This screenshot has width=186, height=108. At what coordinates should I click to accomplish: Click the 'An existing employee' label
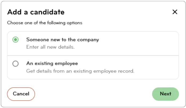(x=52, y=63)
